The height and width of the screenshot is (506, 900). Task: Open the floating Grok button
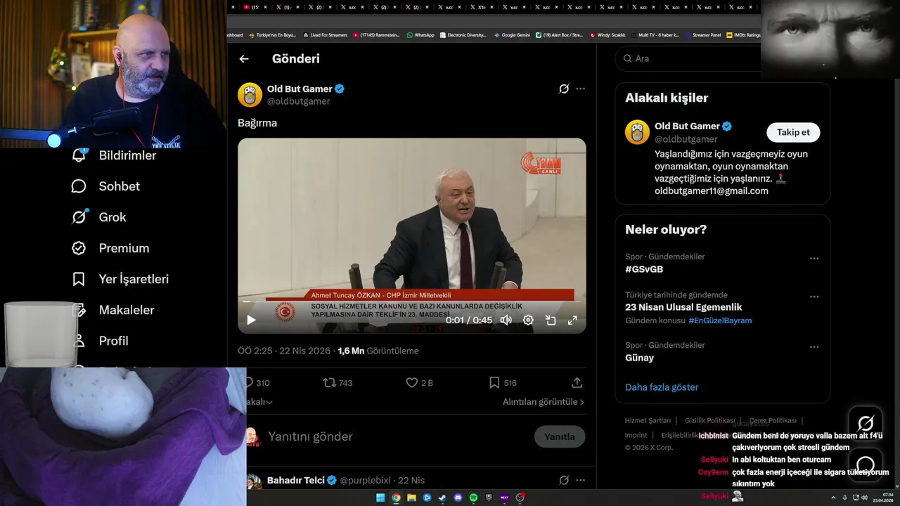click(866, 423)
